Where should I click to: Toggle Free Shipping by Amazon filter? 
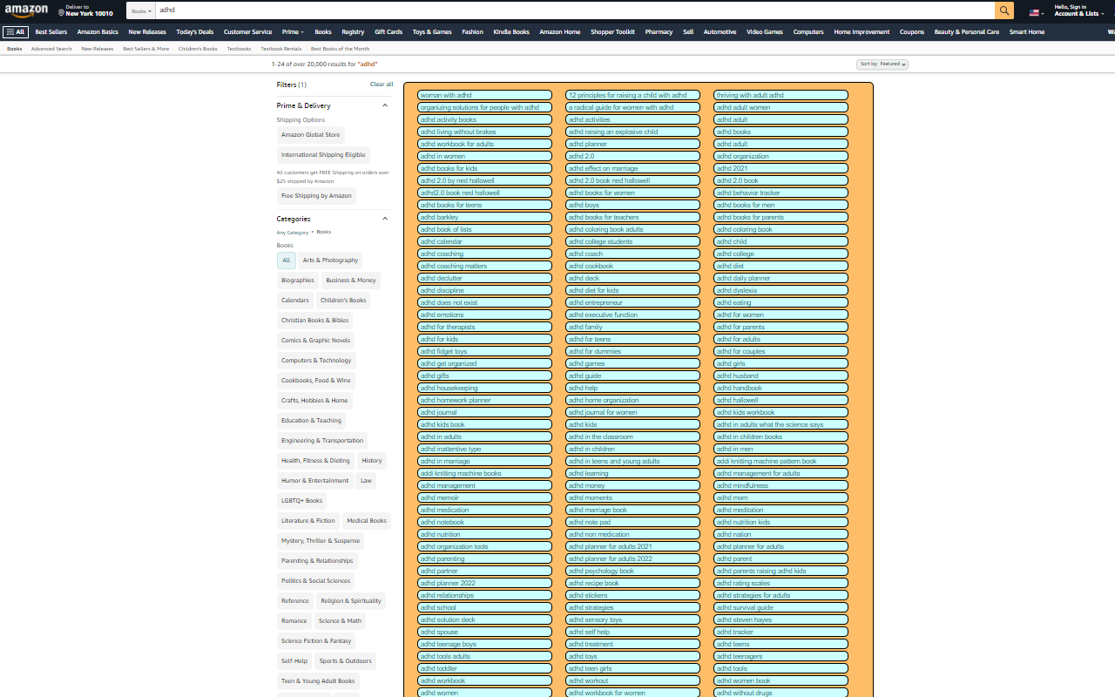(x=316, y=196)
